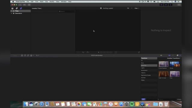The height and width of the screenshot is (108, 192).
Task: Click the viewer play button
Action: tap(99, 52)
